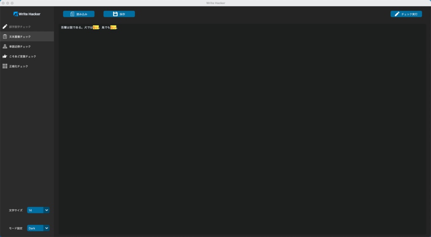Image resolution: width=431 pixels, height=237 pixels.
Task: Click the 読み込み load button
Action: pos(79,14)
